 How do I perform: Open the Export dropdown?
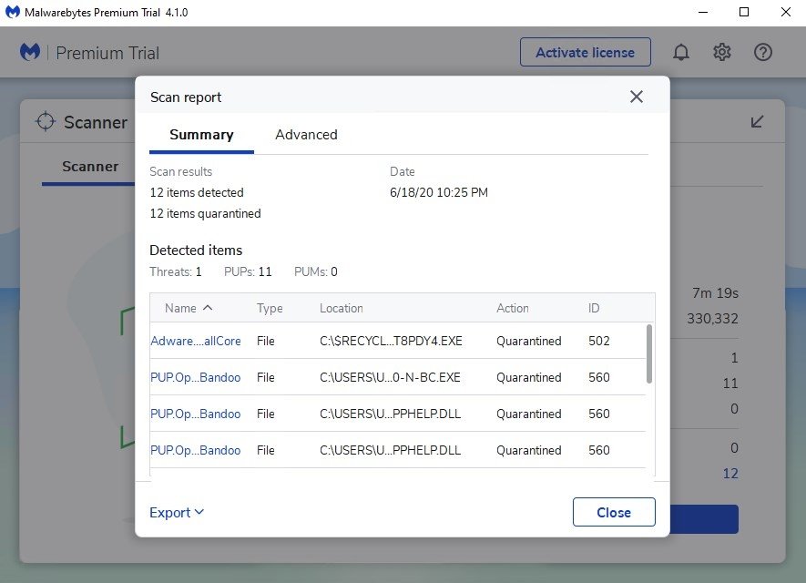click(x=177, y=513)
